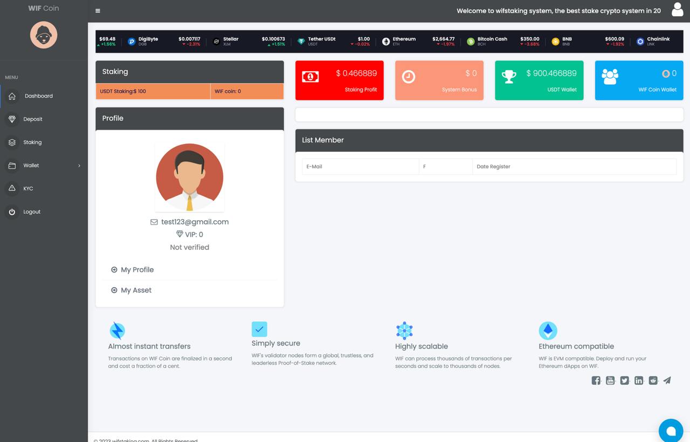This screenshot has width=690, height=442.
Task: Open the user account icon in header
Action: (x=677, y=9)
